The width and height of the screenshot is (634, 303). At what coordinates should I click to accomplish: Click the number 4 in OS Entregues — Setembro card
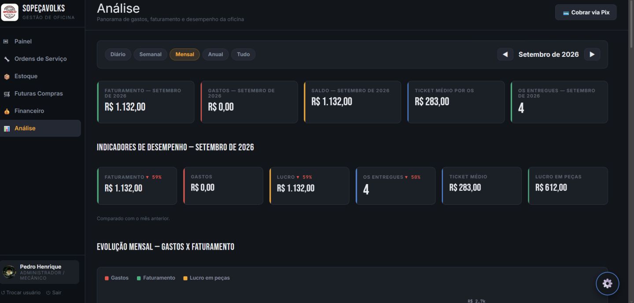pyautogui.click(x=521, y=108)
